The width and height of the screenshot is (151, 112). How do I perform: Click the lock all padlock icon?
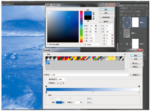[x=133, y=15]
